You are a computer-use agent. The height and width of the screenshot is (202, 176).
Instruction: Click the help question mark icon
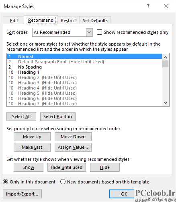pyautogui.click(x=148, y=6)
